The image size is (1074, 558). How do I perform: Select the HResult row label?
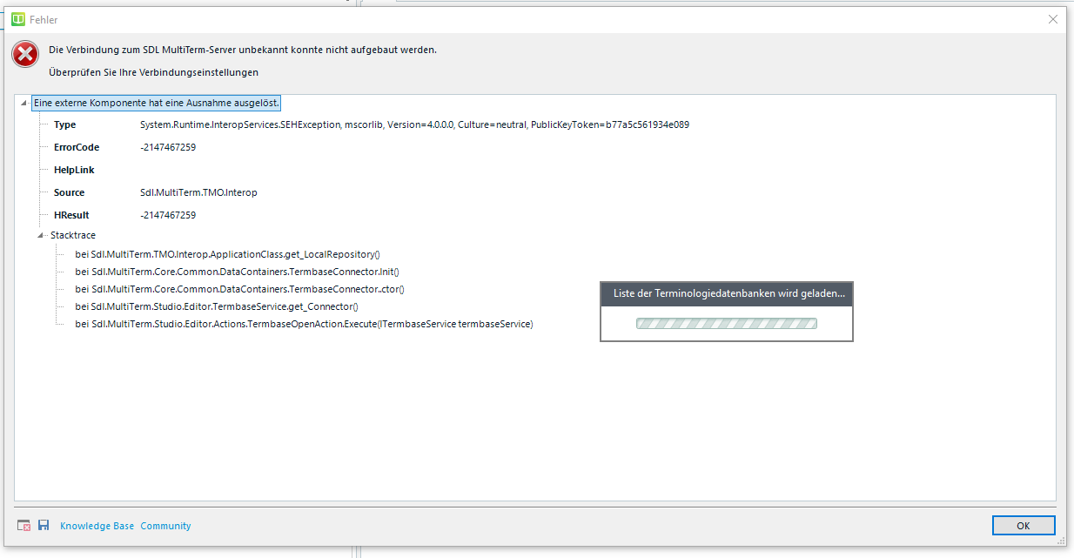coord(71,215)
